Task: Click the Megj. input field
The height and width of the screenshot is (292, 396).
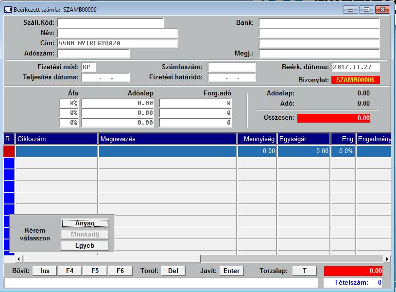Action: pos(319,54)
